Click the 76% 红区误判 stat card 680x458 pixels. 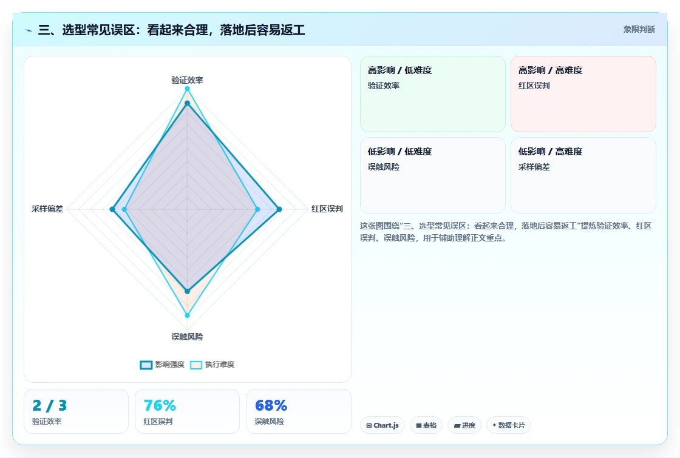pos(187,411)
